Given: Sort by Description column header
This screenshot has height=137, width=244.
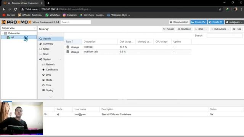Looking at the screenshot, I should pyautogui.click(x=100, y=41).
